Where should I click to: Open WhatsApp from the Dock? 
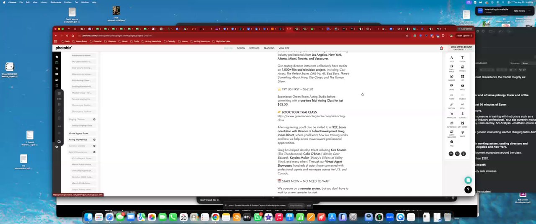click(x=258, y=217)
